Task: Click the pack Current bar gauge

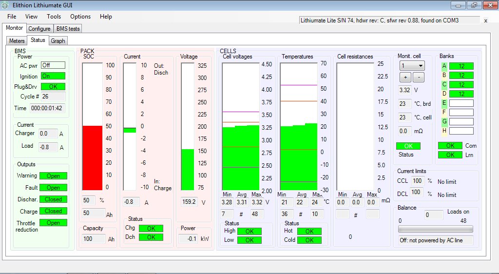Action: point(130,126)
